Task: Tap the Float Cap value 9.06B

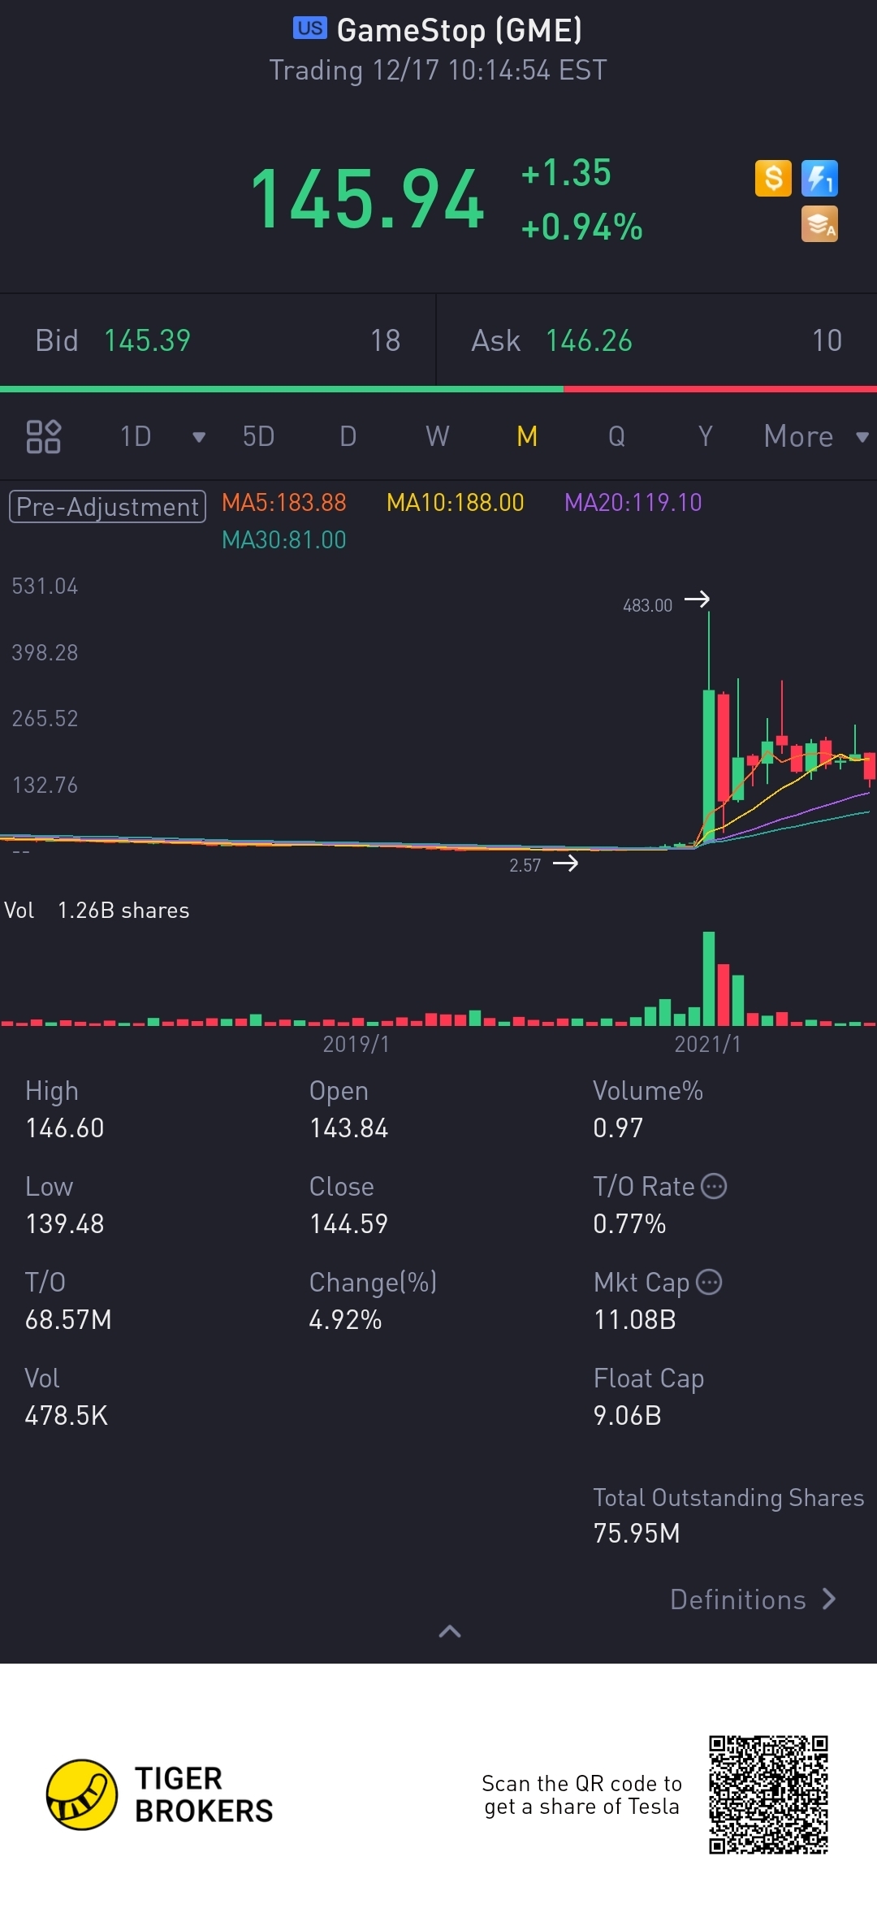Action: click(628, 1416)
